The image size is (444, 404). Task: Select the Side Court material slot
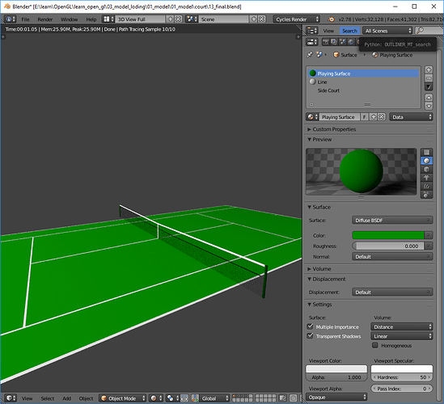click(363, 90)
